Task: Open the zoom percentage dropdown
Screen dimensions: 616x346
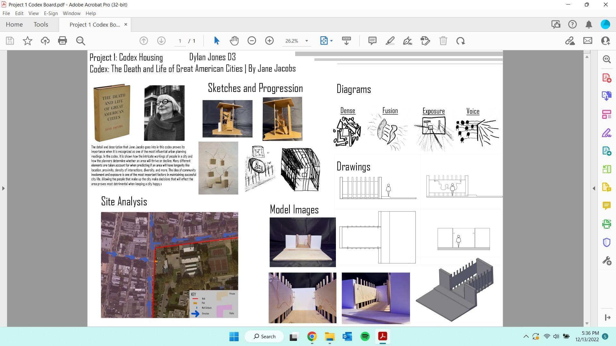Action: [306, 41]
